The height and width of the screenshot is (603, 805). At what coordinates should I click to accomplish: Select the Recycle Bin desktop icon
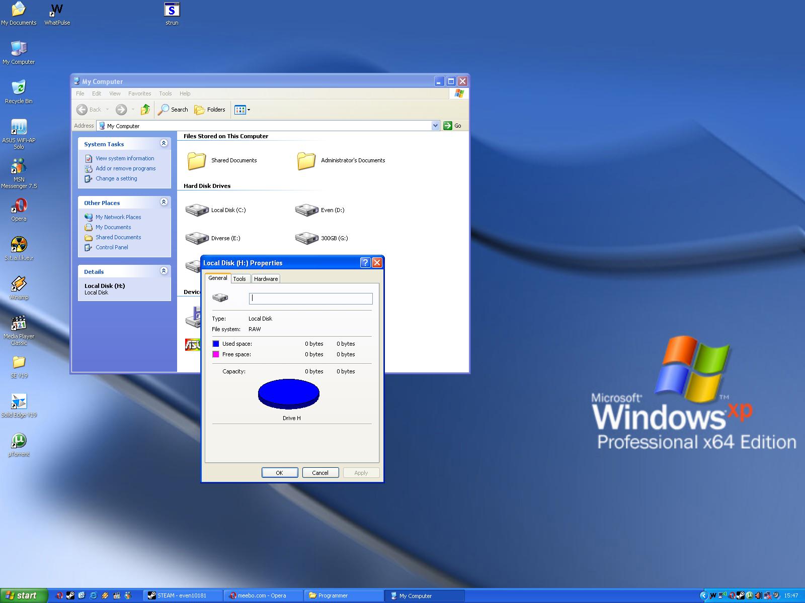click(19, 92)
